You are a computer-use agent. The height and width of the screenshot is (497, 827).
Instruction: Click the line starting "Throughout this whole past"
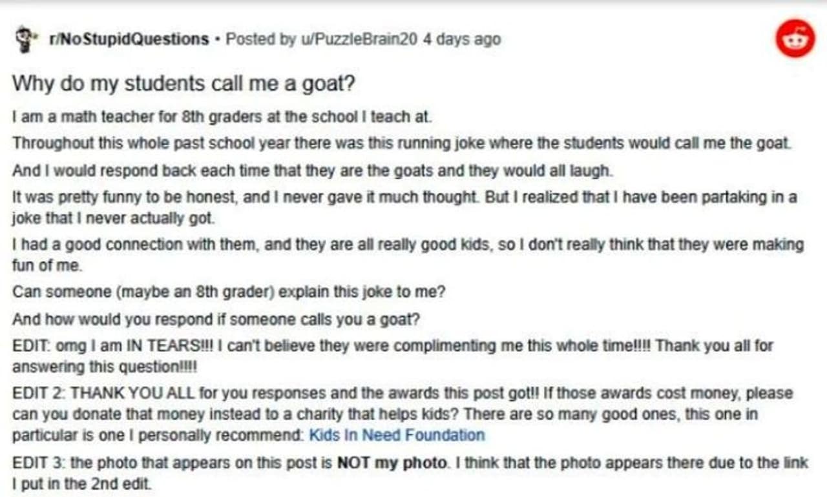[401, 144]
